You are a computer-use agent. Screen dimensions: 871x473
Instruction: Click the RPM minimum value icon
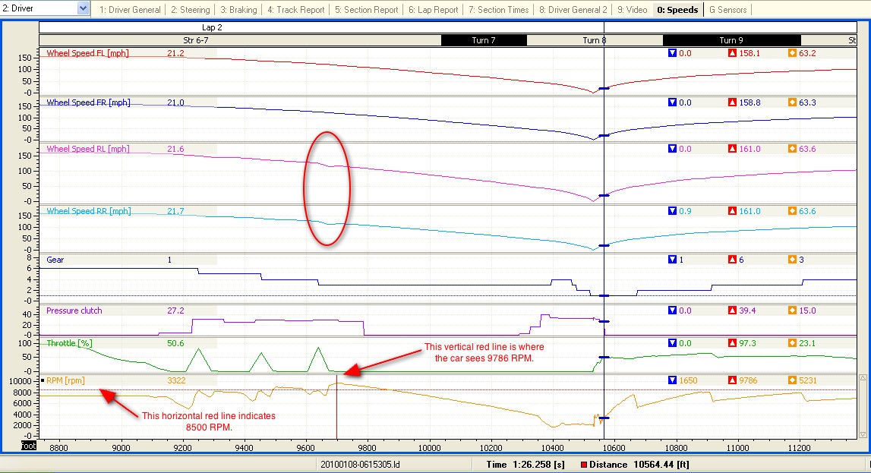tap(672, 380)
